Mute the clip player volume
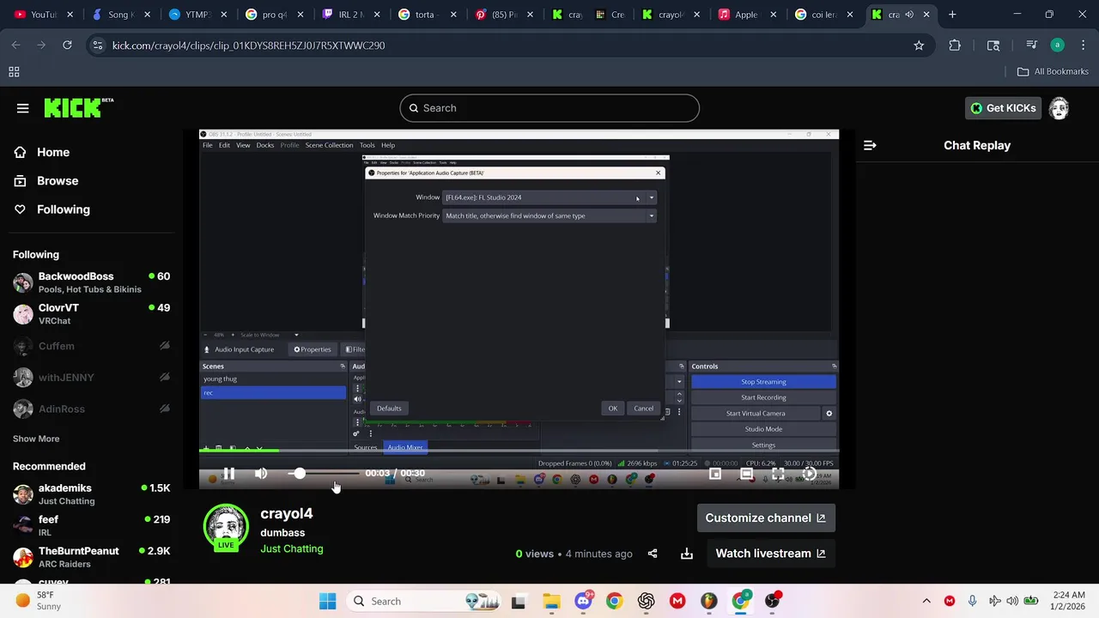 tap(261, 473)
